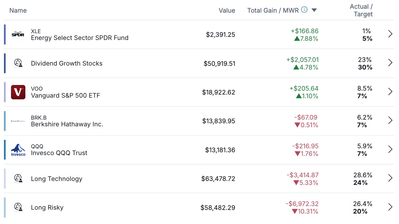399x224 pixels.
Task: Click the Long Technology portfolio icon
Action: [18, 178]
